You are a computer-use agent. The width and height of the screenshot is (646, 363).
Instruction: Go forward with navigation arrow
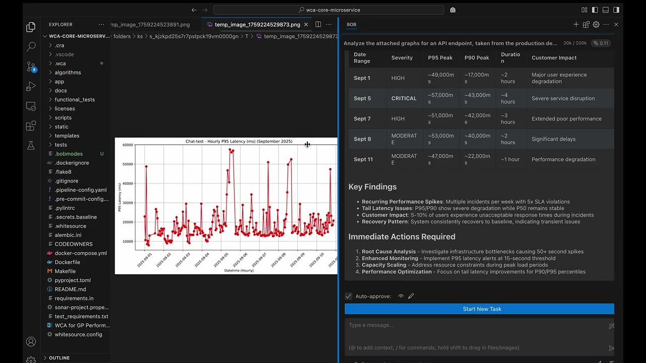(205, 10)
